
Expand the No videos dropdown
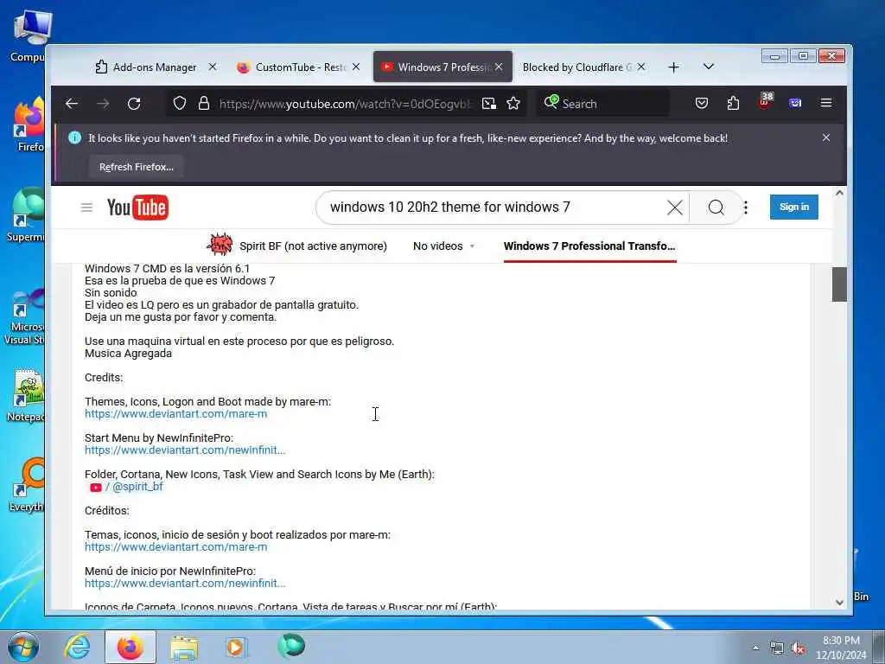[443, 246]
